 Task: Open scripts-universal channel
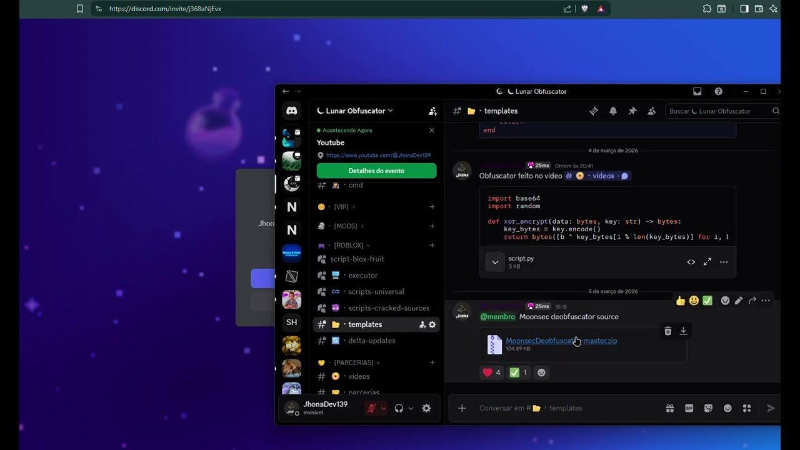[376, 292]
